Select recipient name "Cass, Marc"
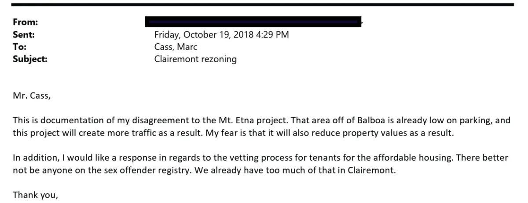This screenshot has width=528, height=203. point(175,47)
